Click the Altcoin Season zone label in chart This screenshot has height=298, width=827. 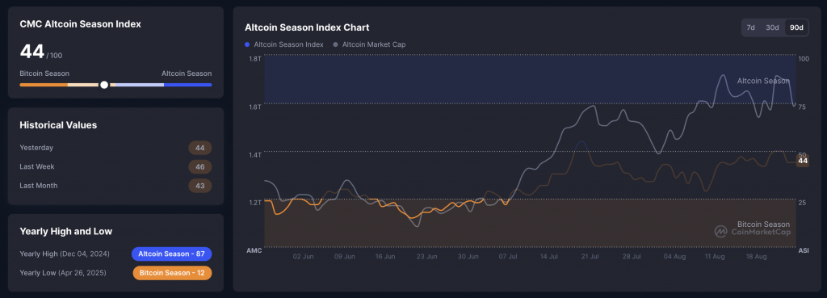pyautogui.click(x=763, y=81)
